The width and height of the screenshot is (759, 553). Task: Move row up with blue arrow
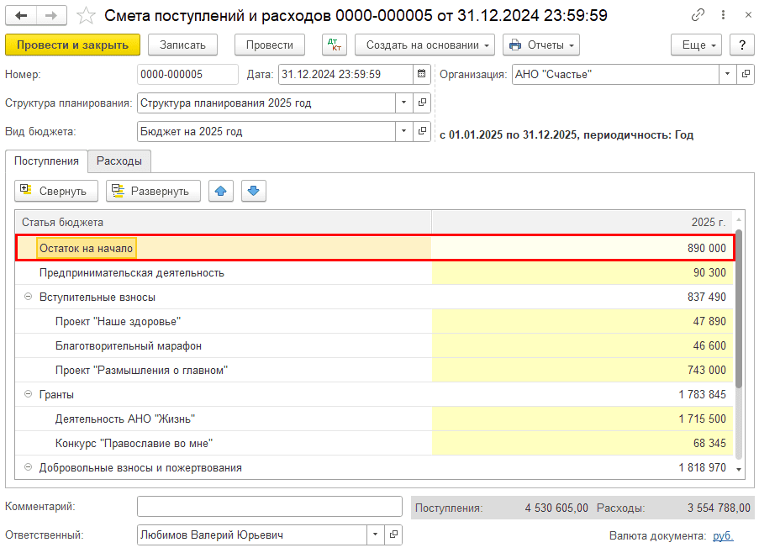pyautogui.click(x=221, y=191)
